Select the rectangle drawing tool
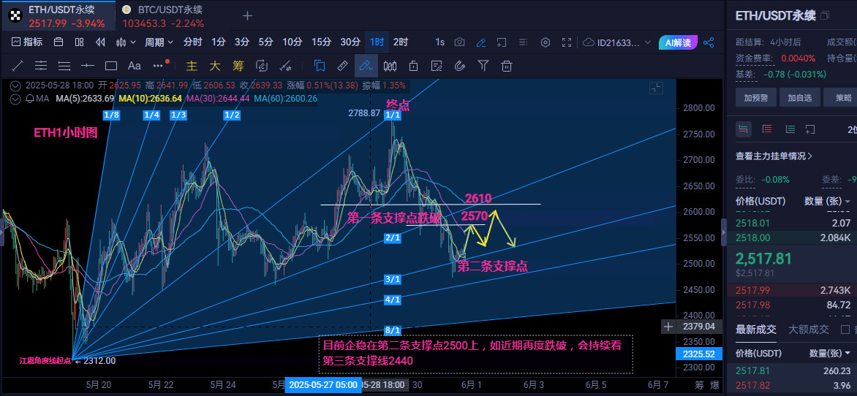This screenshot has width=857, height=396. 111,66
